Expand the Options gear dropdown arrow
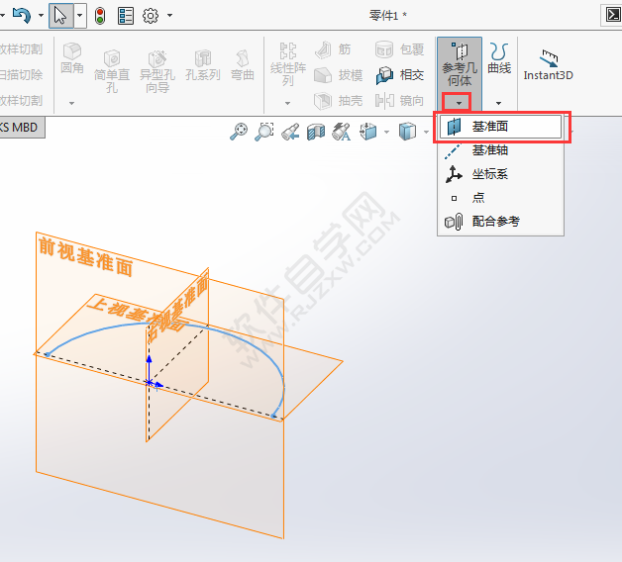The image size is (622, 562). tap(169, 16)
